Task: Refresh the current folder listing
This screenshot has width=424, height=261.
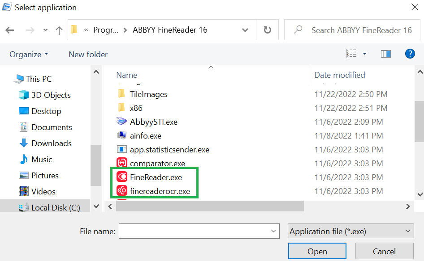Action: [x=268, y=30]
